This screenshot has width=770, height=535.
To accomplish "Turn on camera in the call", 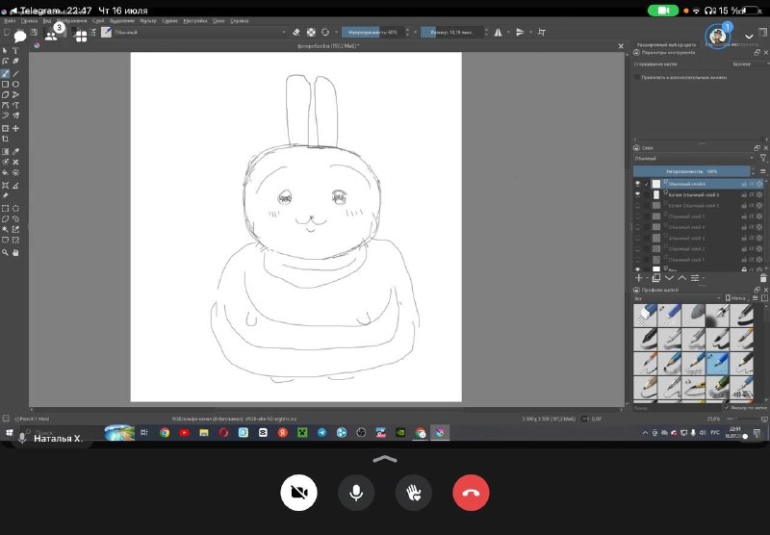I will (x=298, y=493).
